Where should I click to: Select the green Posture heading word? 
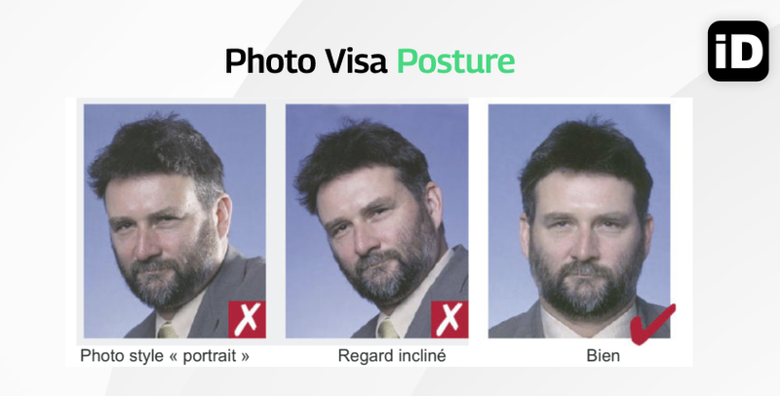click(455, 61)
